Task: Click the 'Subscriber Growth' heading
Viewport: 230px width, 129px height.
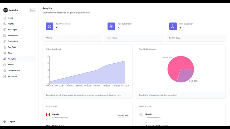Action: click(x=53, y=49)
